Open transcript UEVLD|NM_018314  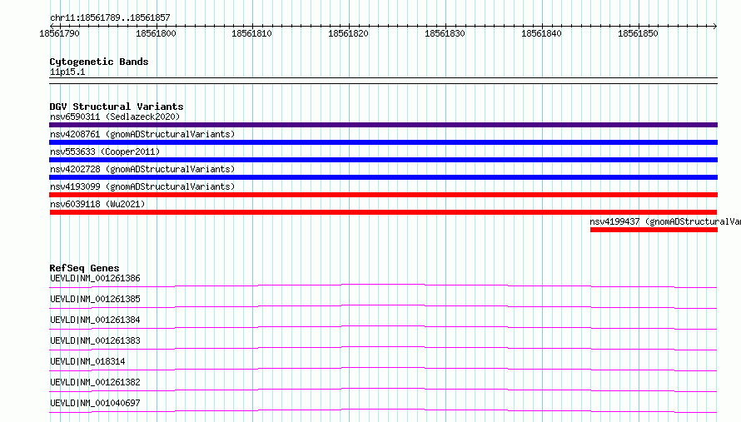(87, 361)
